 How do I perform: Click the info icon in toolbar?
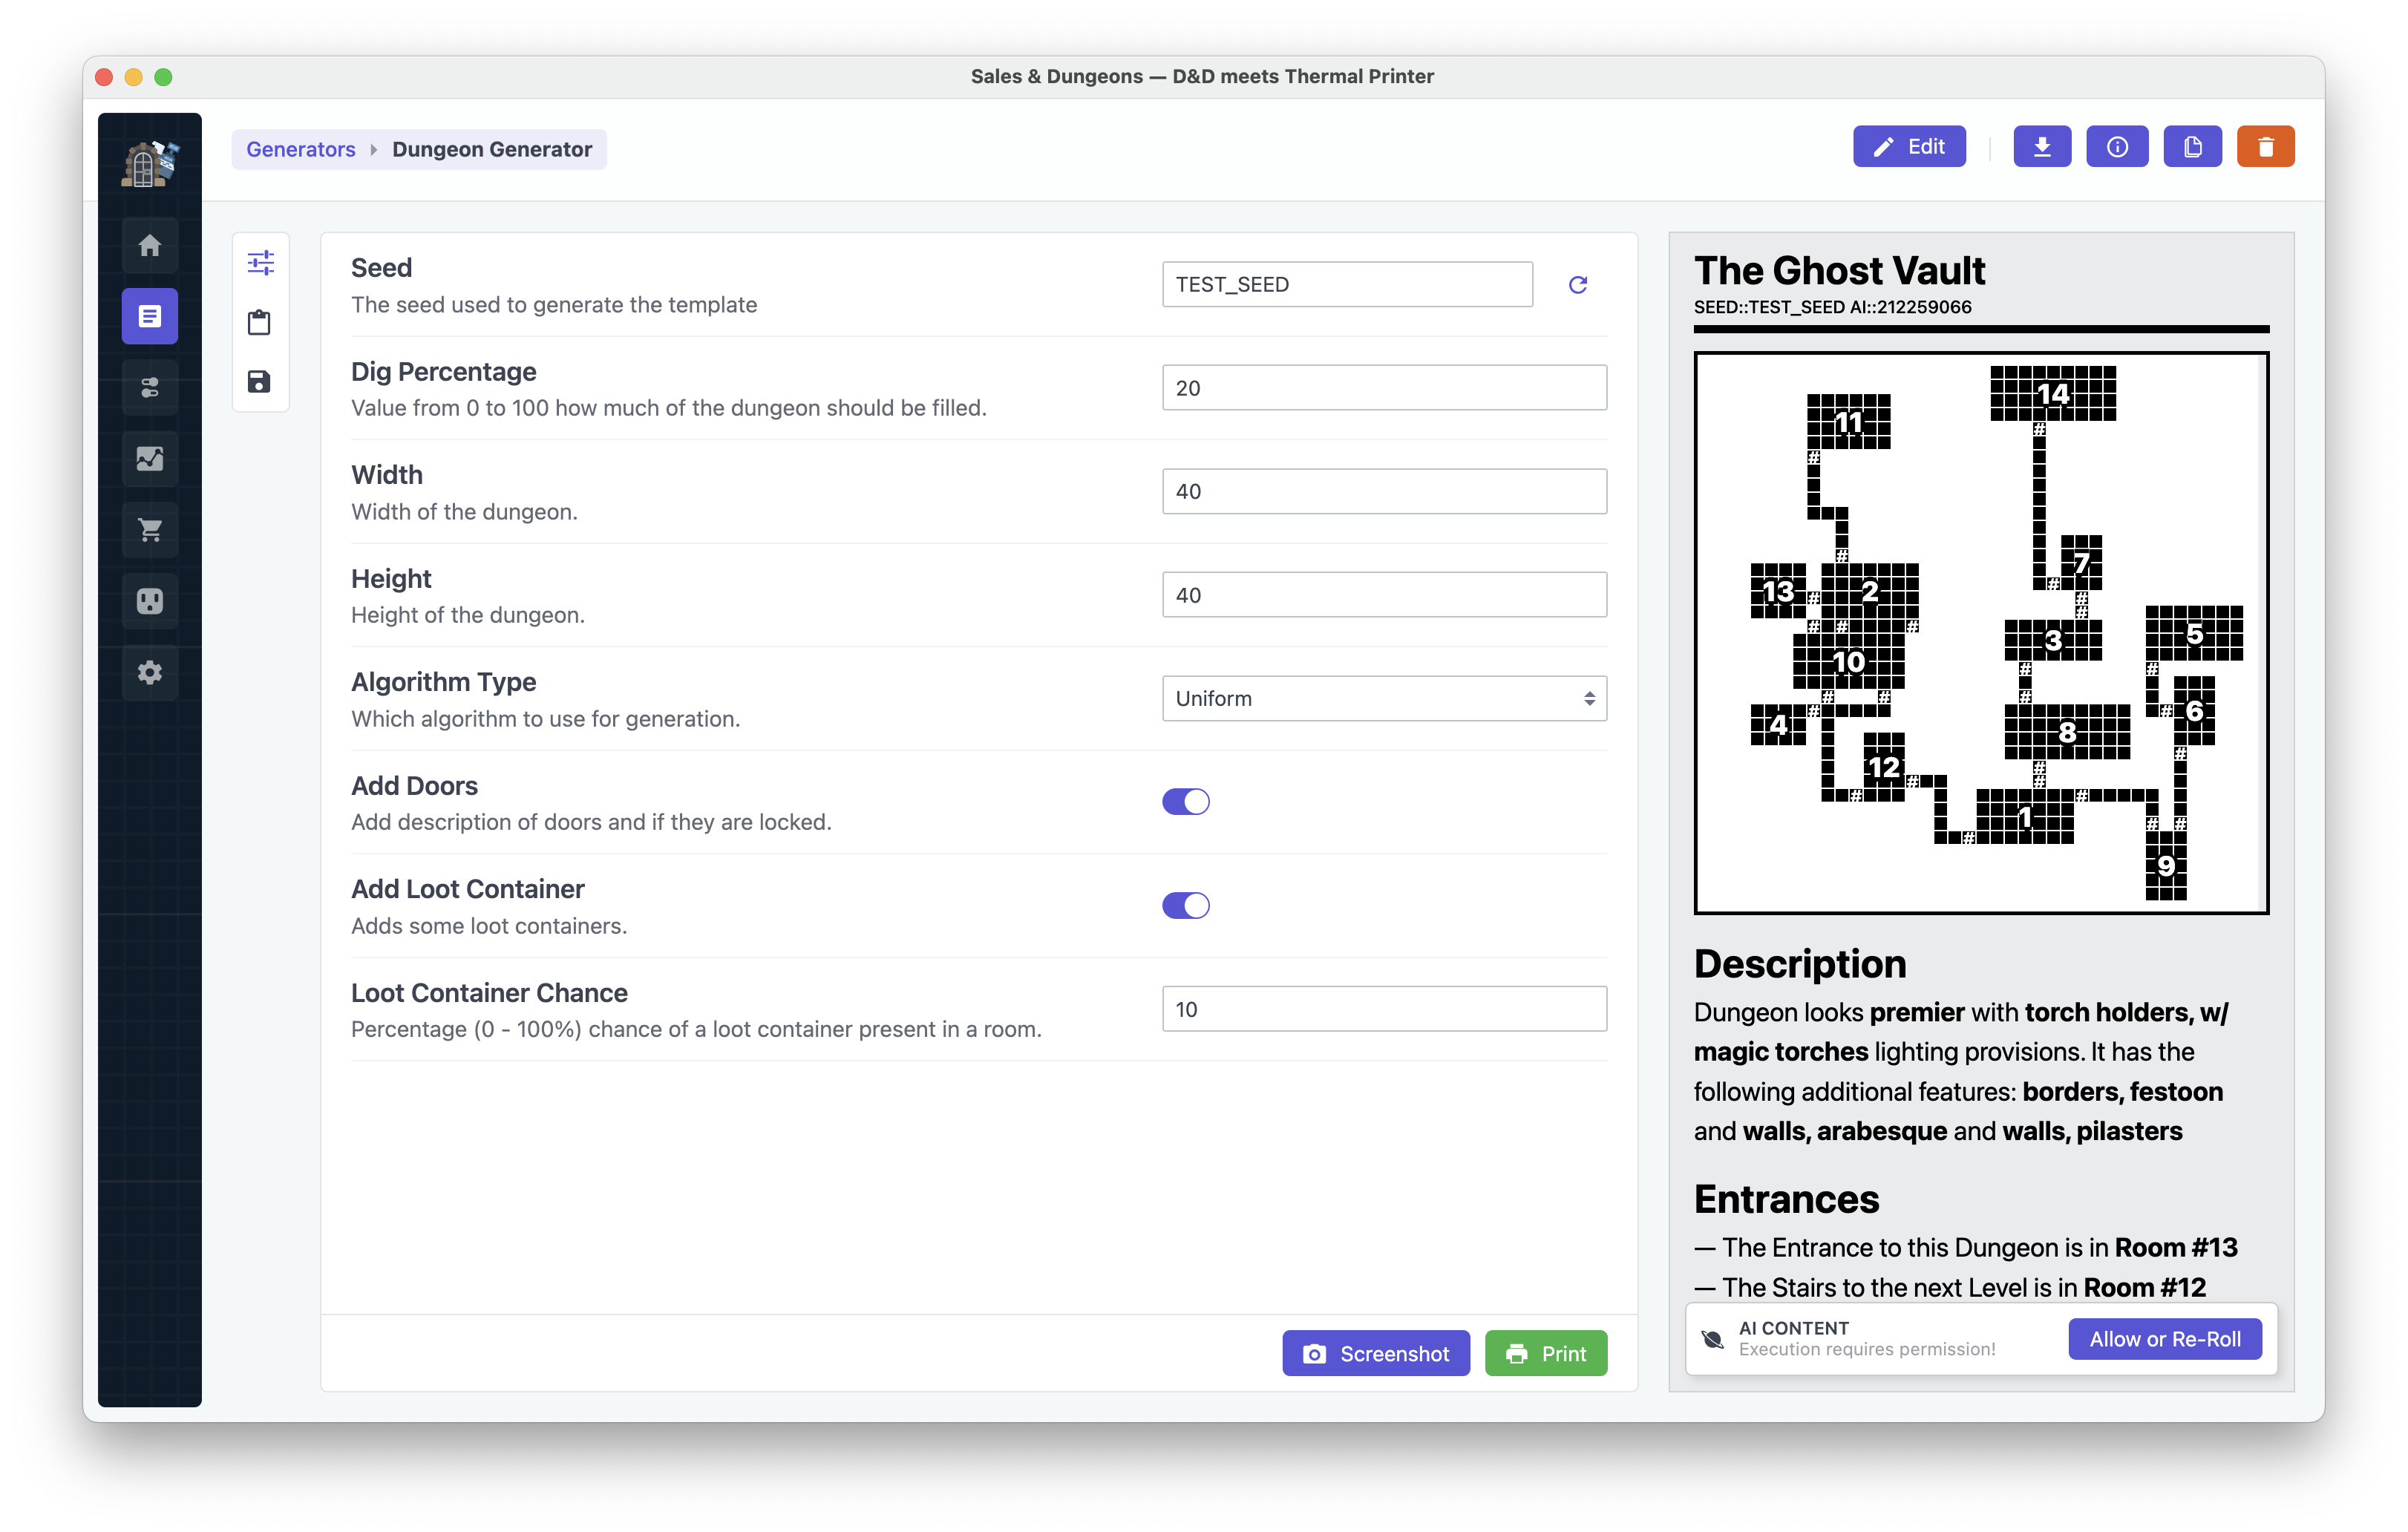[2117, 148]
